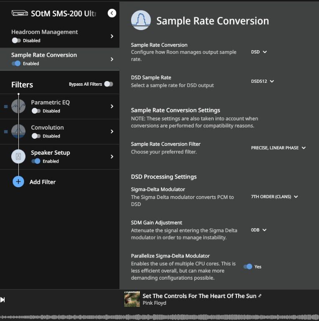Click the Convolution drag handle icon
This screenshot has height=321, width=319.
click(x=6, y=132)
